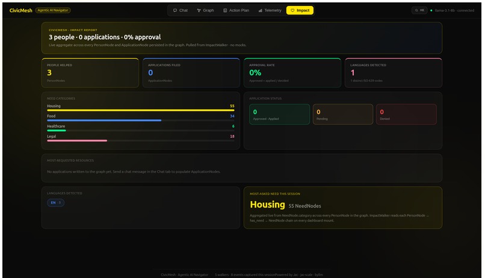Click the Food value 34
This screenshot has height=278, width=485.
[x=232, y=116]
